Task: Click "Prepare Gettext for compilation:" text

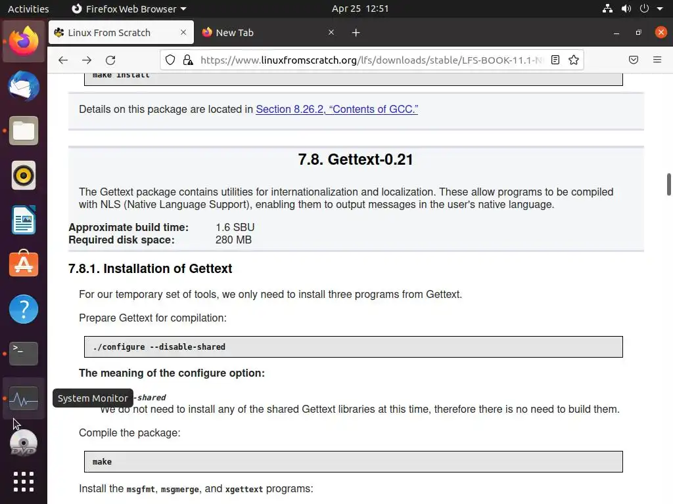Action: (x=152, y=318)
